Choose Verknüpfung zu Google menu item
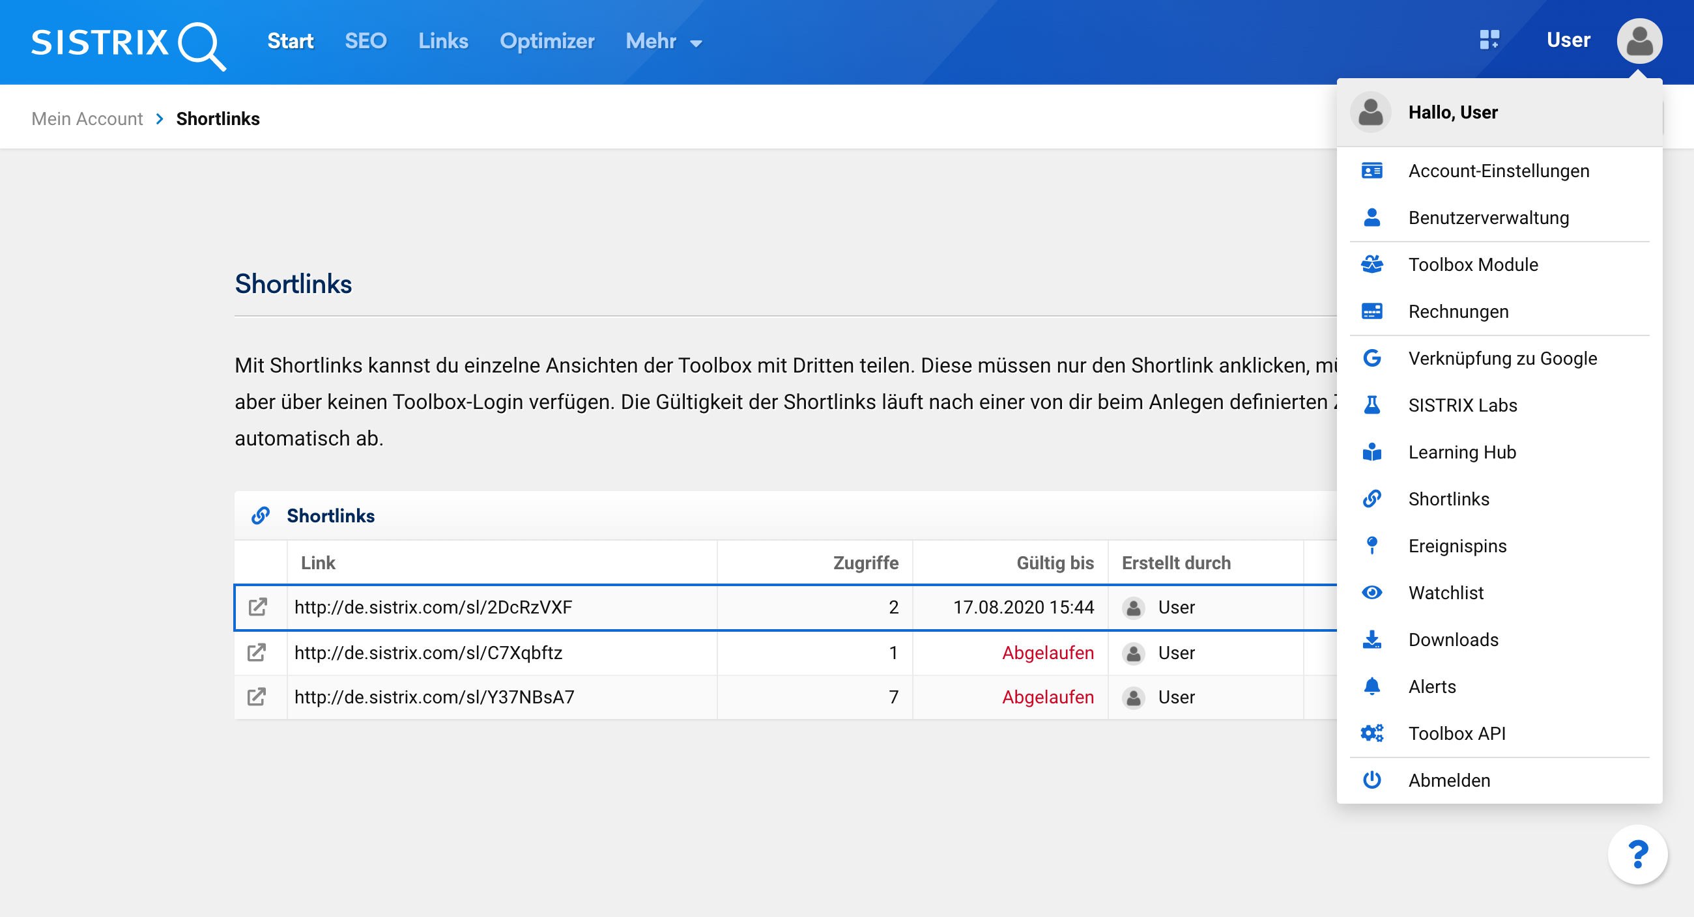The height and width of the screenshot is (917, 1694). coord(1502,358)
